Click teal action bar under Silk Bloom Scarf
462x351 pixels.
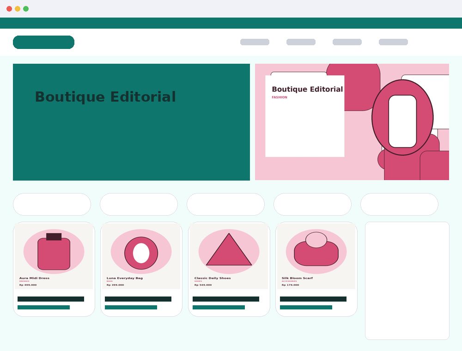click(x=306, y=308)
